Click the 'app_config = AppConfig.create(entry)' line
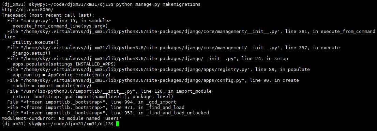The height and width of the screenshot is (131, 377). (x=61, y=75)
